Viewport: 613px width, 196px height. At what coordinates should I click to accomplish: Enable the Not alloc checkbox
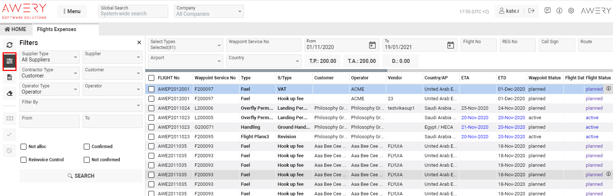click(24, 147)
